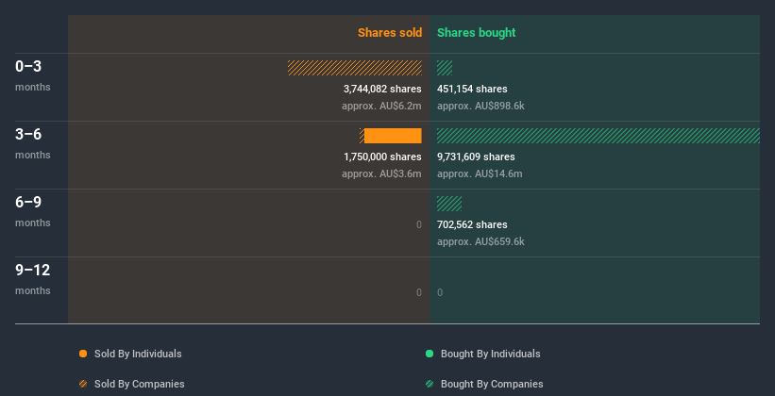
Task: Click the hatched orange Sold By Companies icon
Action: (x=83, y=384)
